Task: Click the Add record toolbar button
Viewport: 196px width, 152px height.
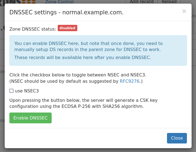Action: 142,2
